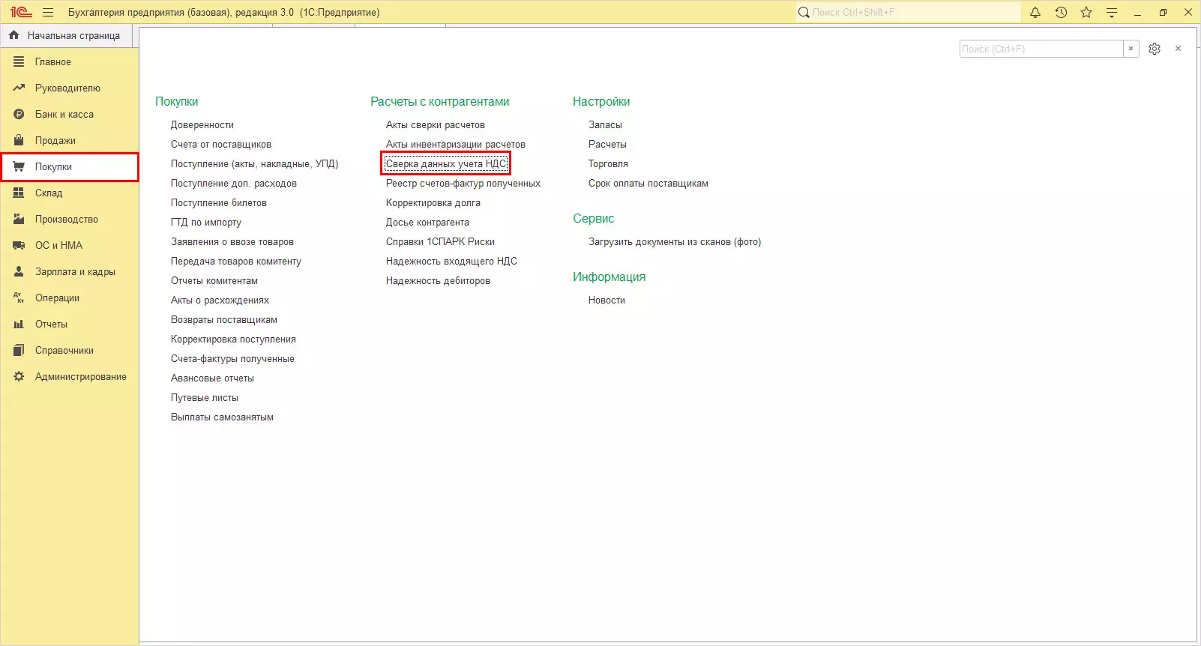Viewport: 1201px width, 646px height.
Task: Click the Продажи shopping bag icon
Action: pos(19,141)
